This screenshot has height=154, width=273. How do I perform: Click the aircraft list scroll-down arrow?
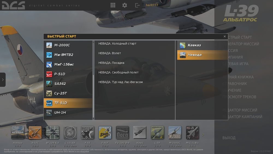pyautogui.click(x=93, y=119)
